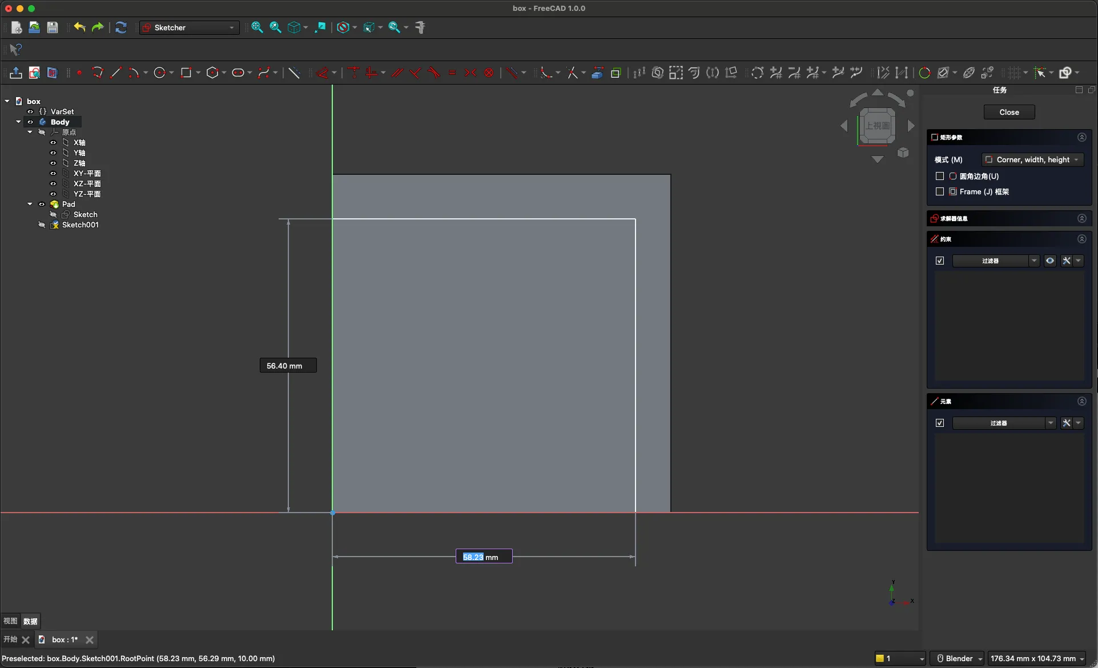Click the 58.23 mm width input field
This screenshot has width=1098, height=668.
pos(484,557)
